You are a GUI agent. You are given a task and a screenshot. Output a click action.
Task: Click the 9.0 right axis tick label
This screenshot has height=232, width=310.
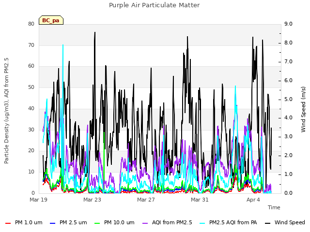tap(288, 24)
